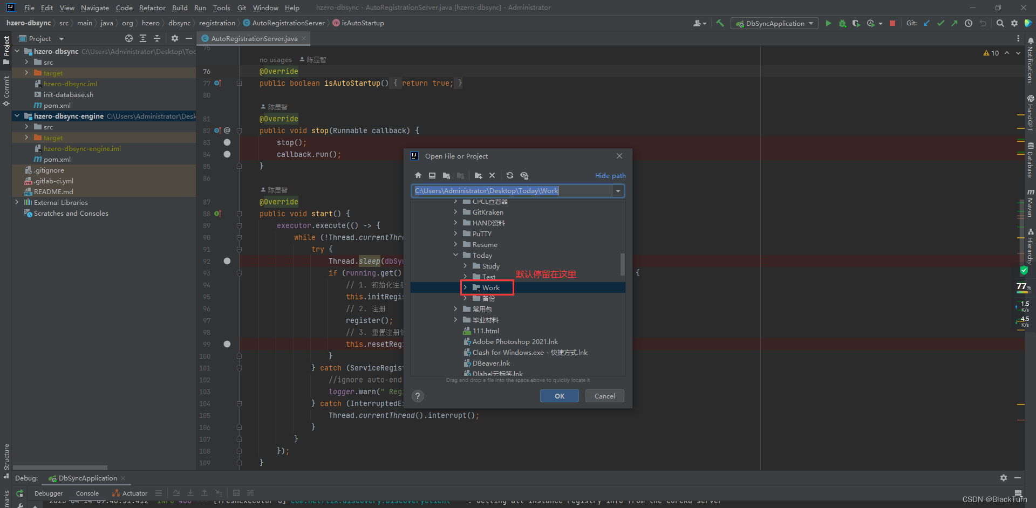Switch to the Actuator tab
Viewport: 1036px width, 508px height.
(130, 493)
